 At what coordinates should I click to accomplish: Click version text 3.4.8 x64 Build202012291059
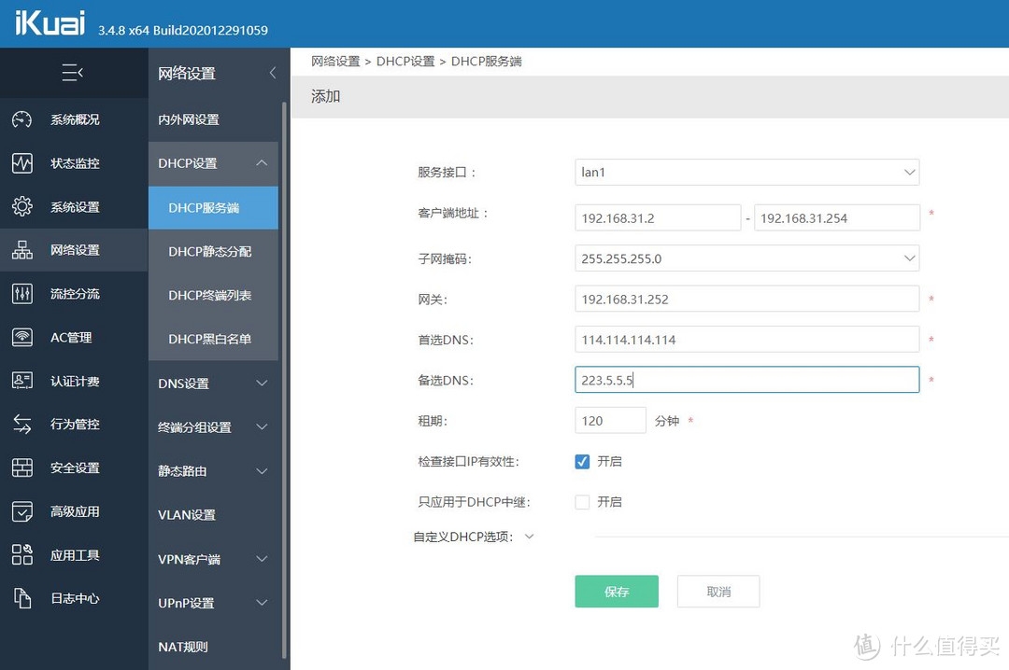pos(183,30)
